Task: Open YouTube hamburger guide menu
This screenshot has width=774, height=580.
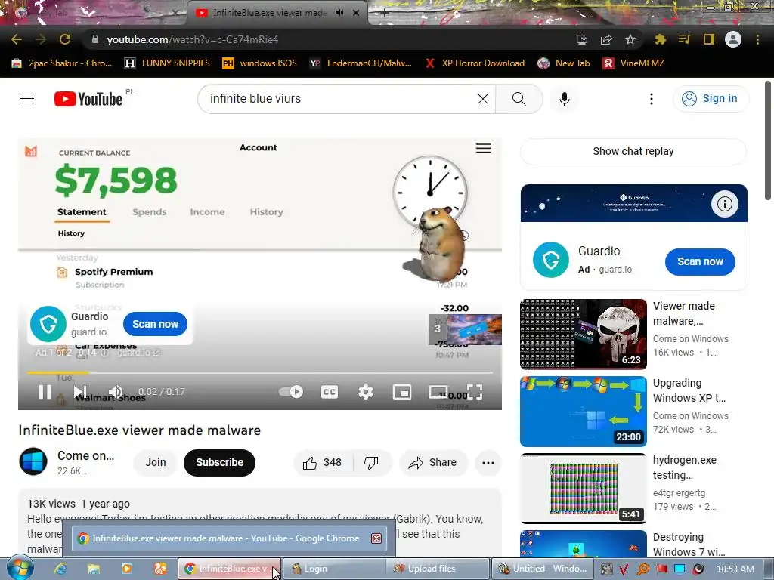Action: pos(27,99)
